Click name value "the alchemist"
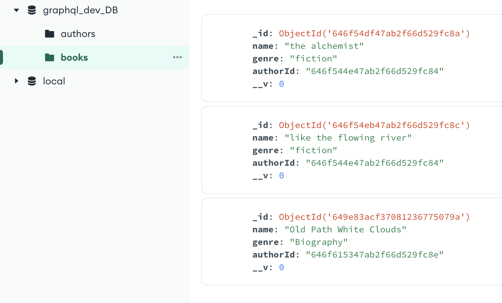502x303 pixels. click(x=324, y=46)
